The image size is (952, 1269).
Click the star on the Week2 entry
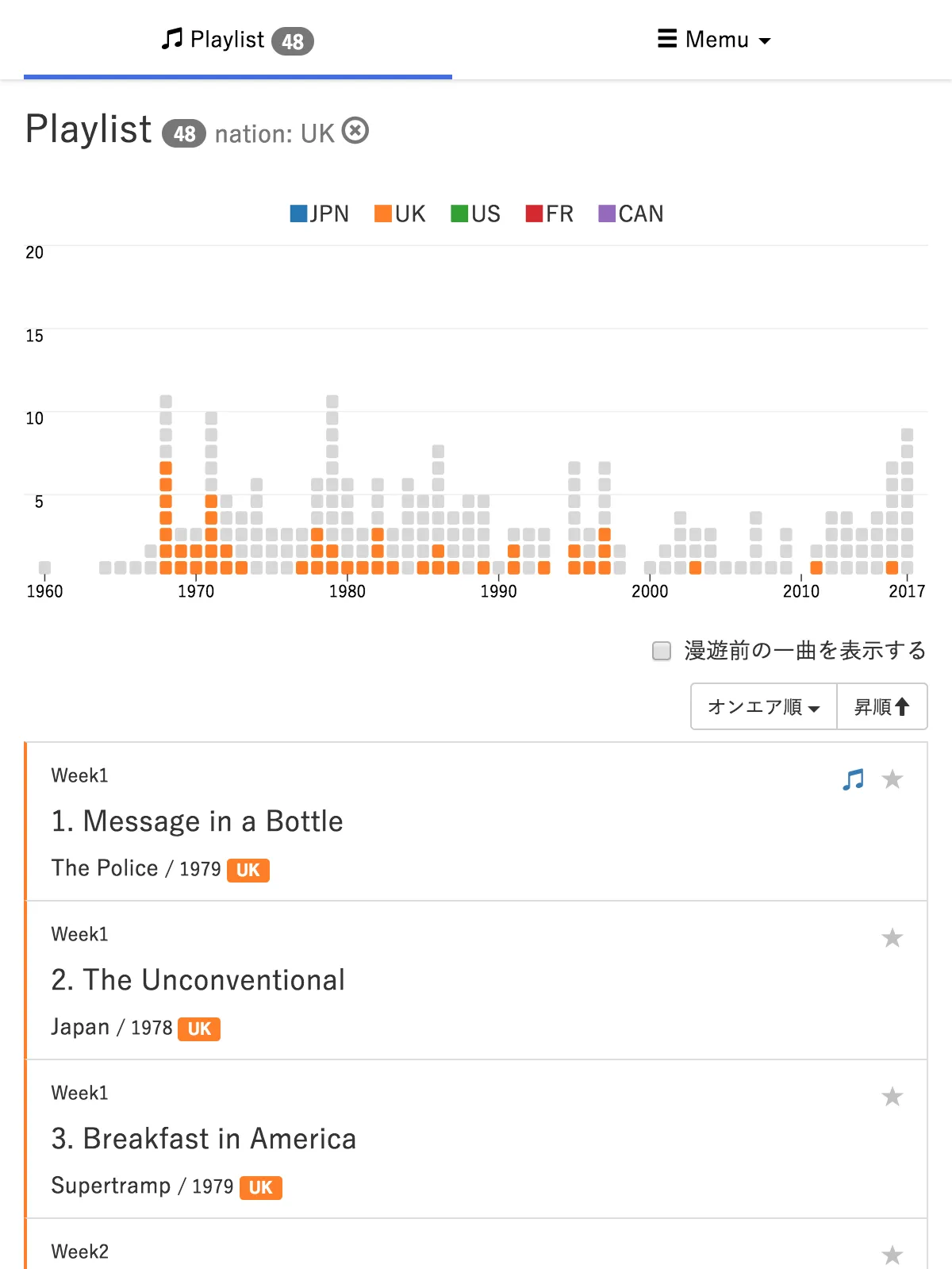892,1255
